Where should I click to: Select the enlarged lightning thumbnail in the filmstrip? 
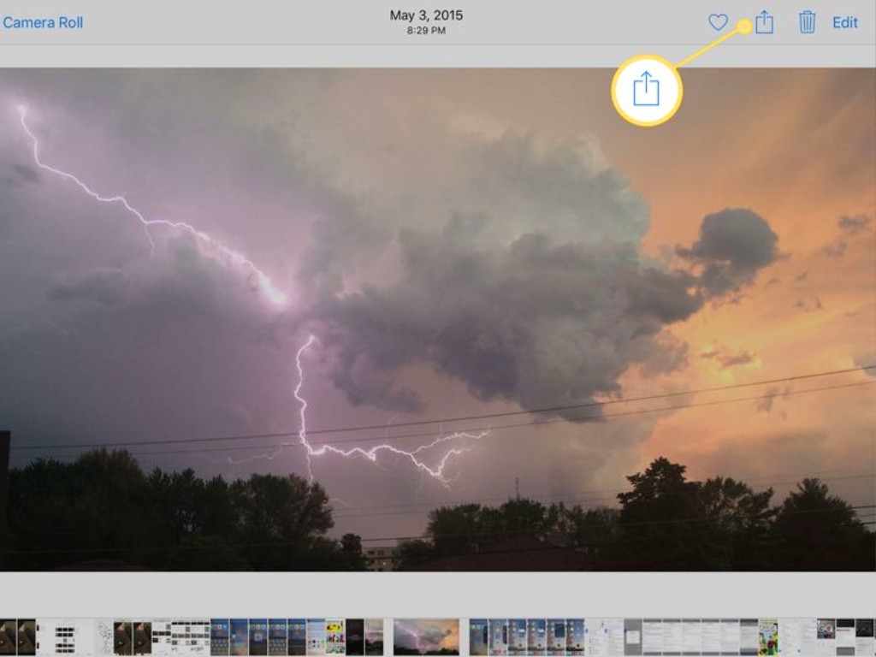pyautogui.click(x=426, y=636)
